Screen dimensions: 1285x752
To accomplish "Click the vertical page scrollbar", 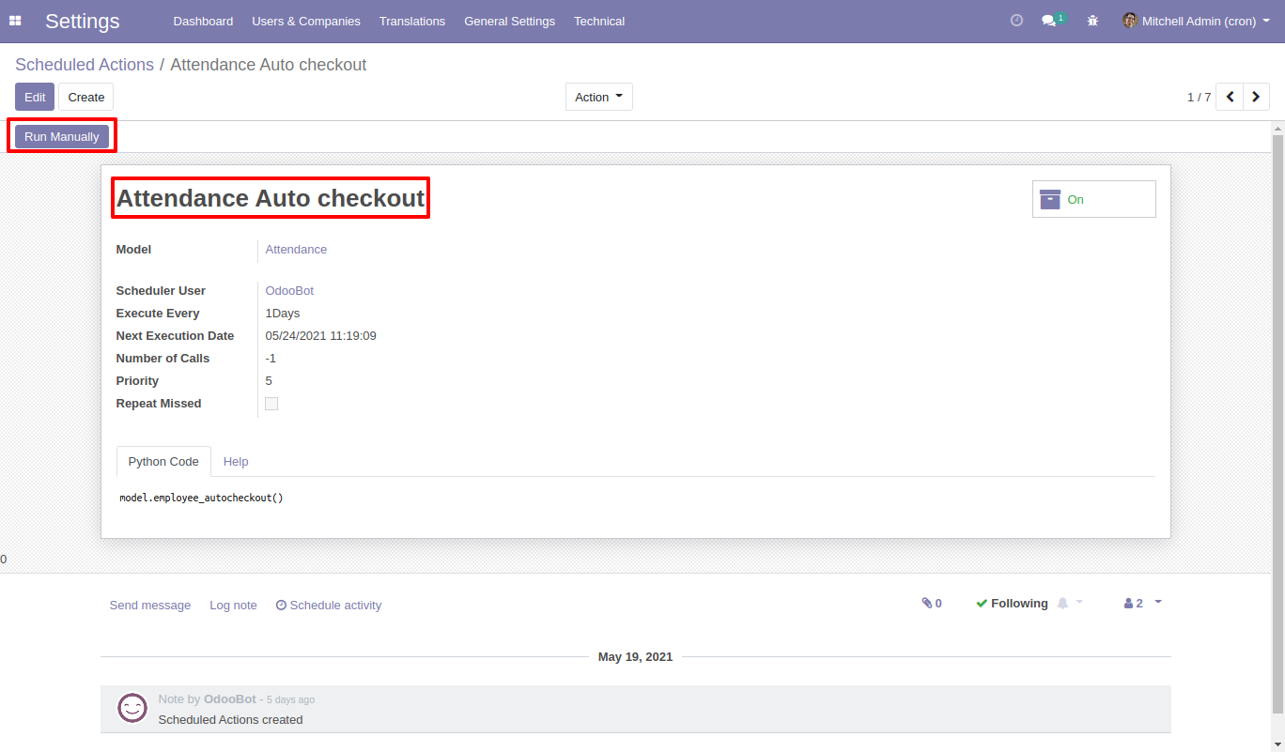I will tap(1277, 422).
